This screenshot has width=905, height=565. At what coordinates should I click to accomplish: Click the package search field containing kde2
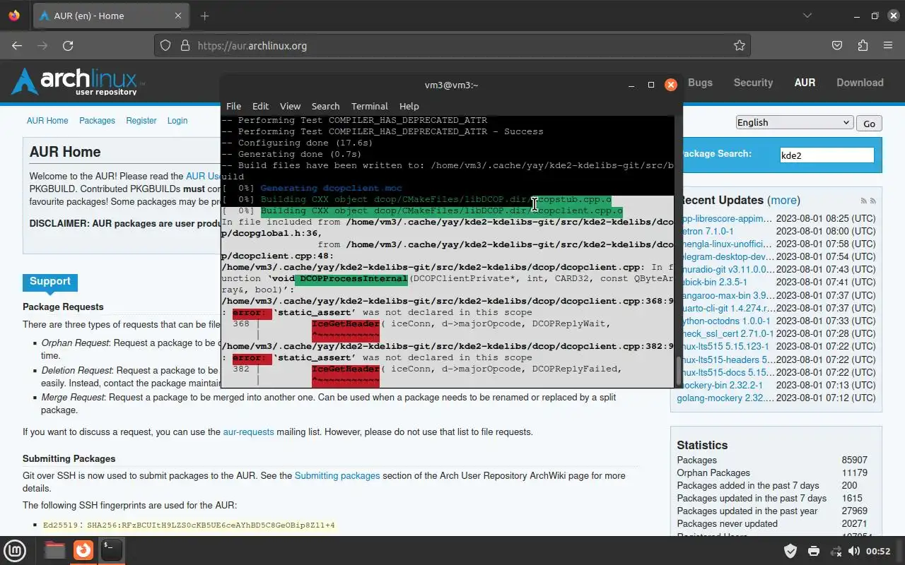coord(827,155)
